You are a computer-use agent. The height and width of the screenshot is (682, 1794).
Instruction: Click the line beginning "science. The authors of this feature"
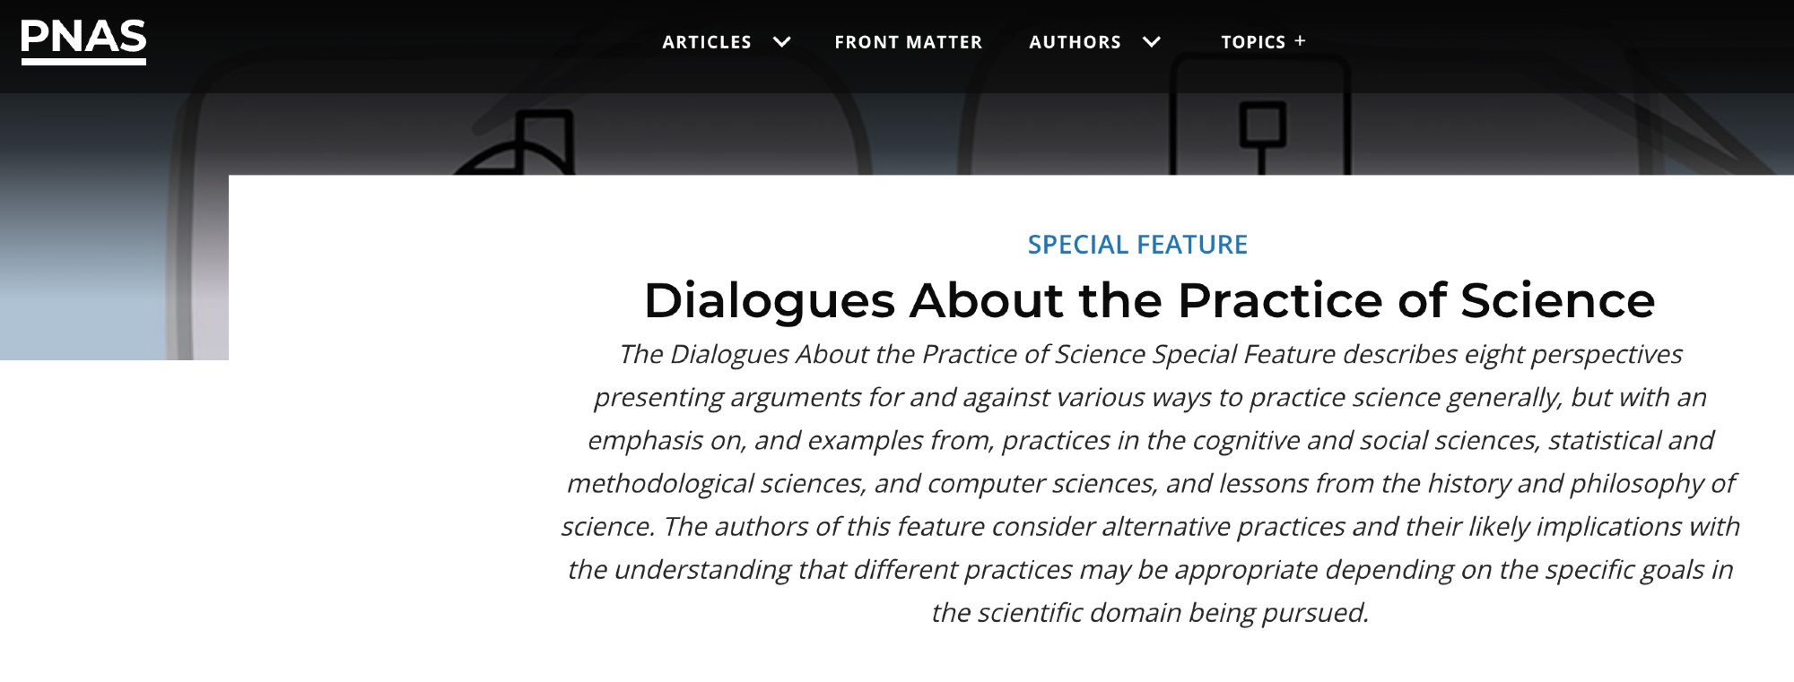click(x=1150, y=526)
